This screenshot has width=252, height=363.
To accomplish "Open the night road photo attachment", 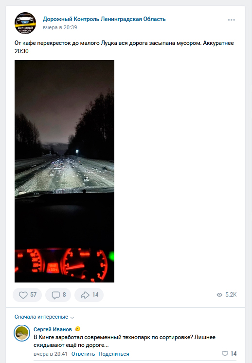I will (64, 171).
